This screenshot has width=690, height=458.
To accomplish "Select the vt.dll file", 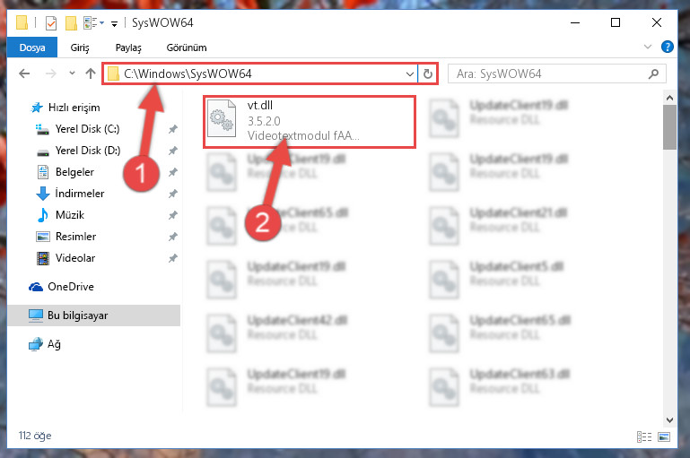I will pos(310,122).
